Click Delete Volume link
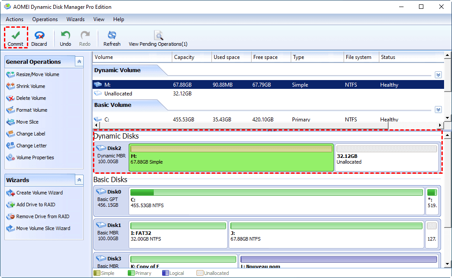This screenshot has width=452, height=278. pyautogui.click(x=31, y=98)
